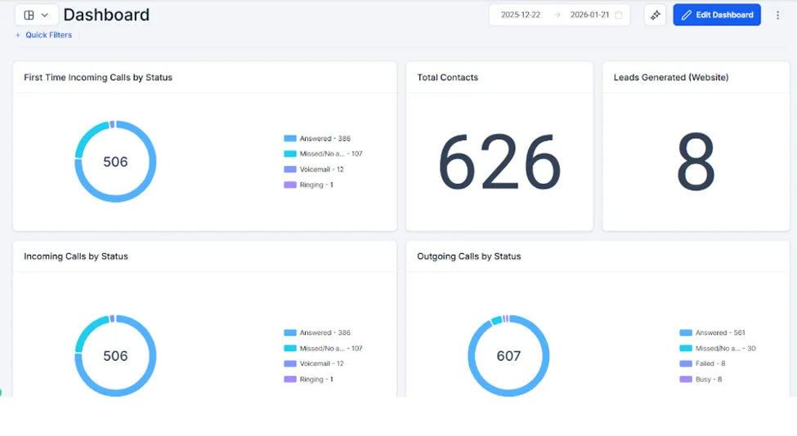Click the Edit Dashboard button
Screen dimensions: 797x436
pos(716,15)
